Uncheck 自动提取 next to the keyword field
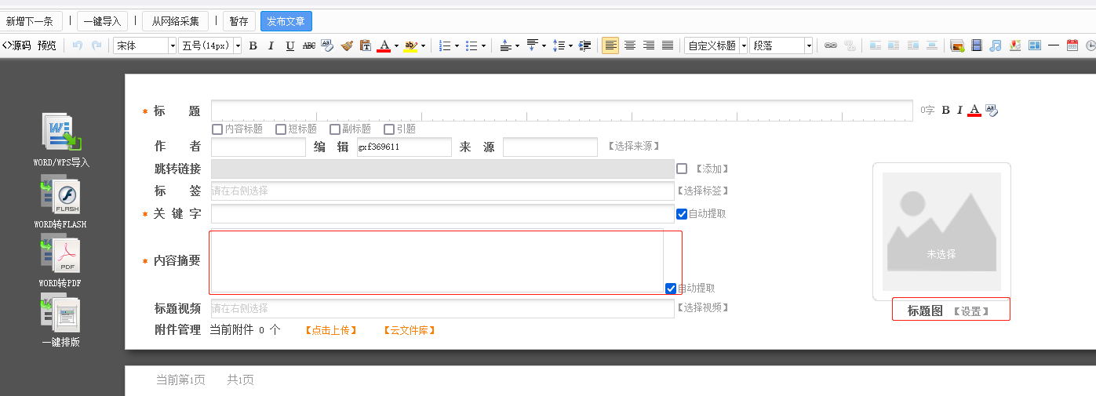Image resolution: width=1096 pixels, height=396 pixels. pos(681,214)
